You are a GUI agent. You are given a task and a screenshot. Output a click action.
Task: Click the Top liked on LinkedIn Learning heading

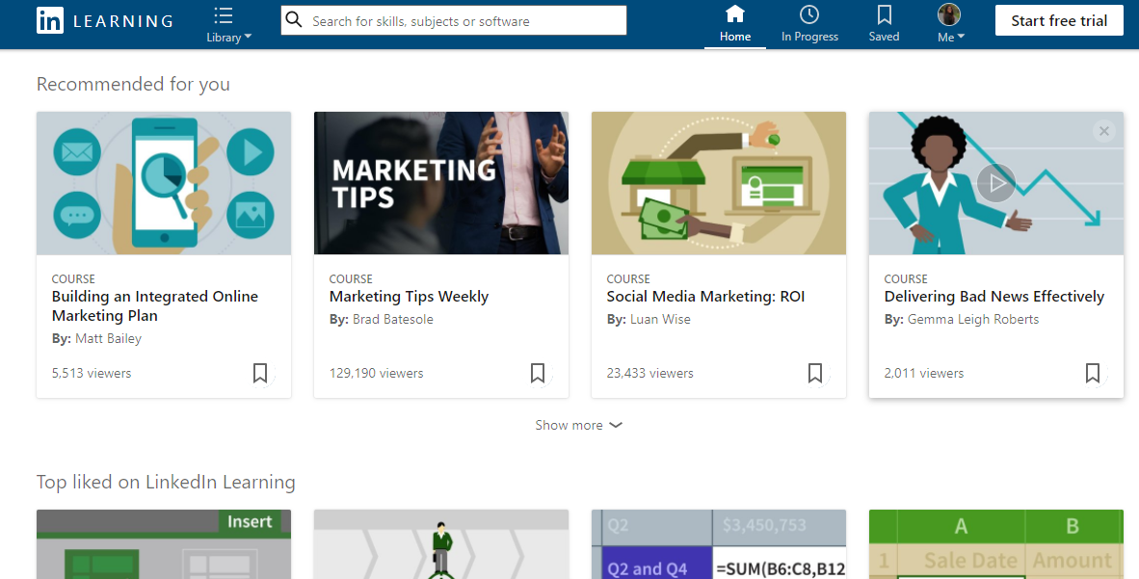point(166,483)
